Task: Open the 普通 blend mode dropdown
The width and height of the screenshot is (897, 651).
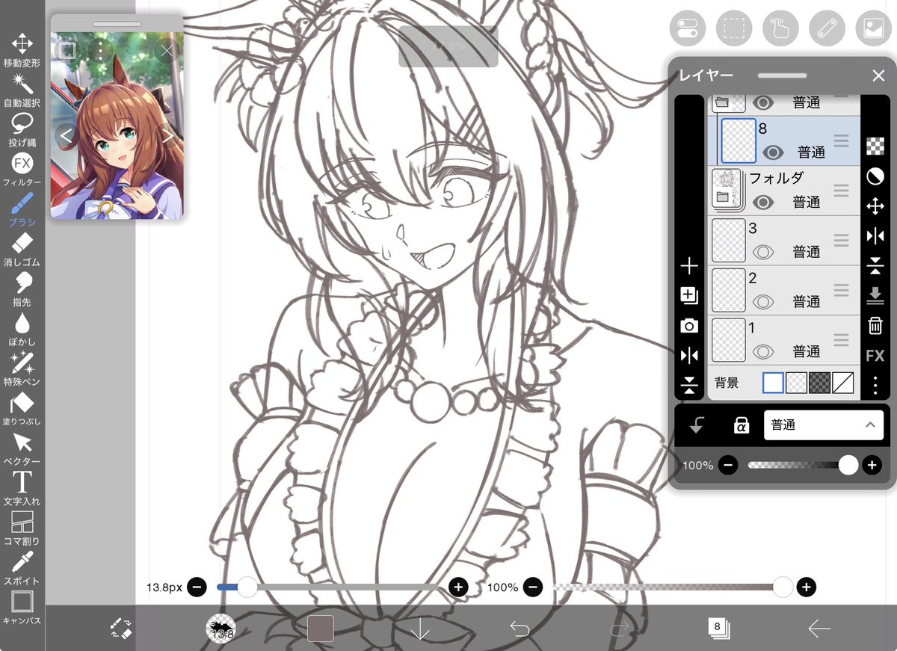Action: click(x=823, y=425)
